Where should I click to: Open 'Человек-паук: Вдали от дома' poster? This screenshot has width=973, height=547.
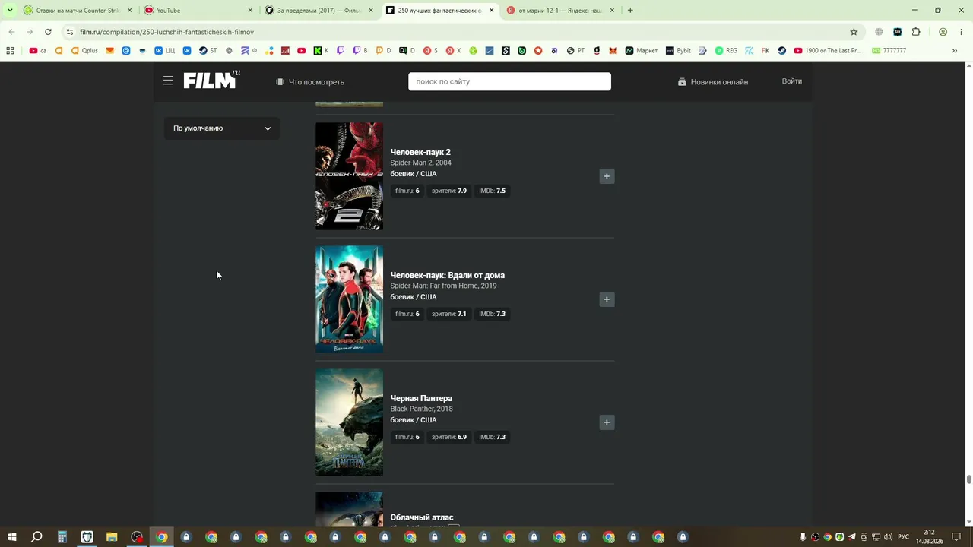[x=349, y=299]
